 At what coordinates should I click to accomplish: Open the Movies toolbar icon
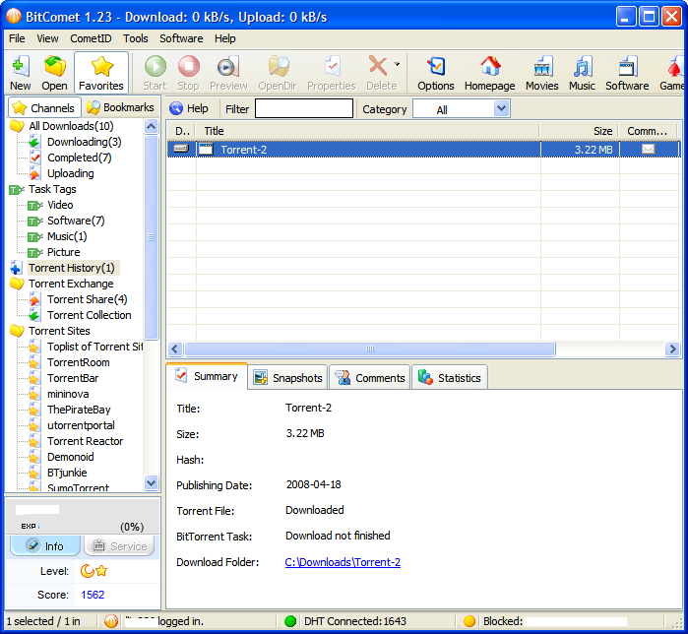click(542, 73)
